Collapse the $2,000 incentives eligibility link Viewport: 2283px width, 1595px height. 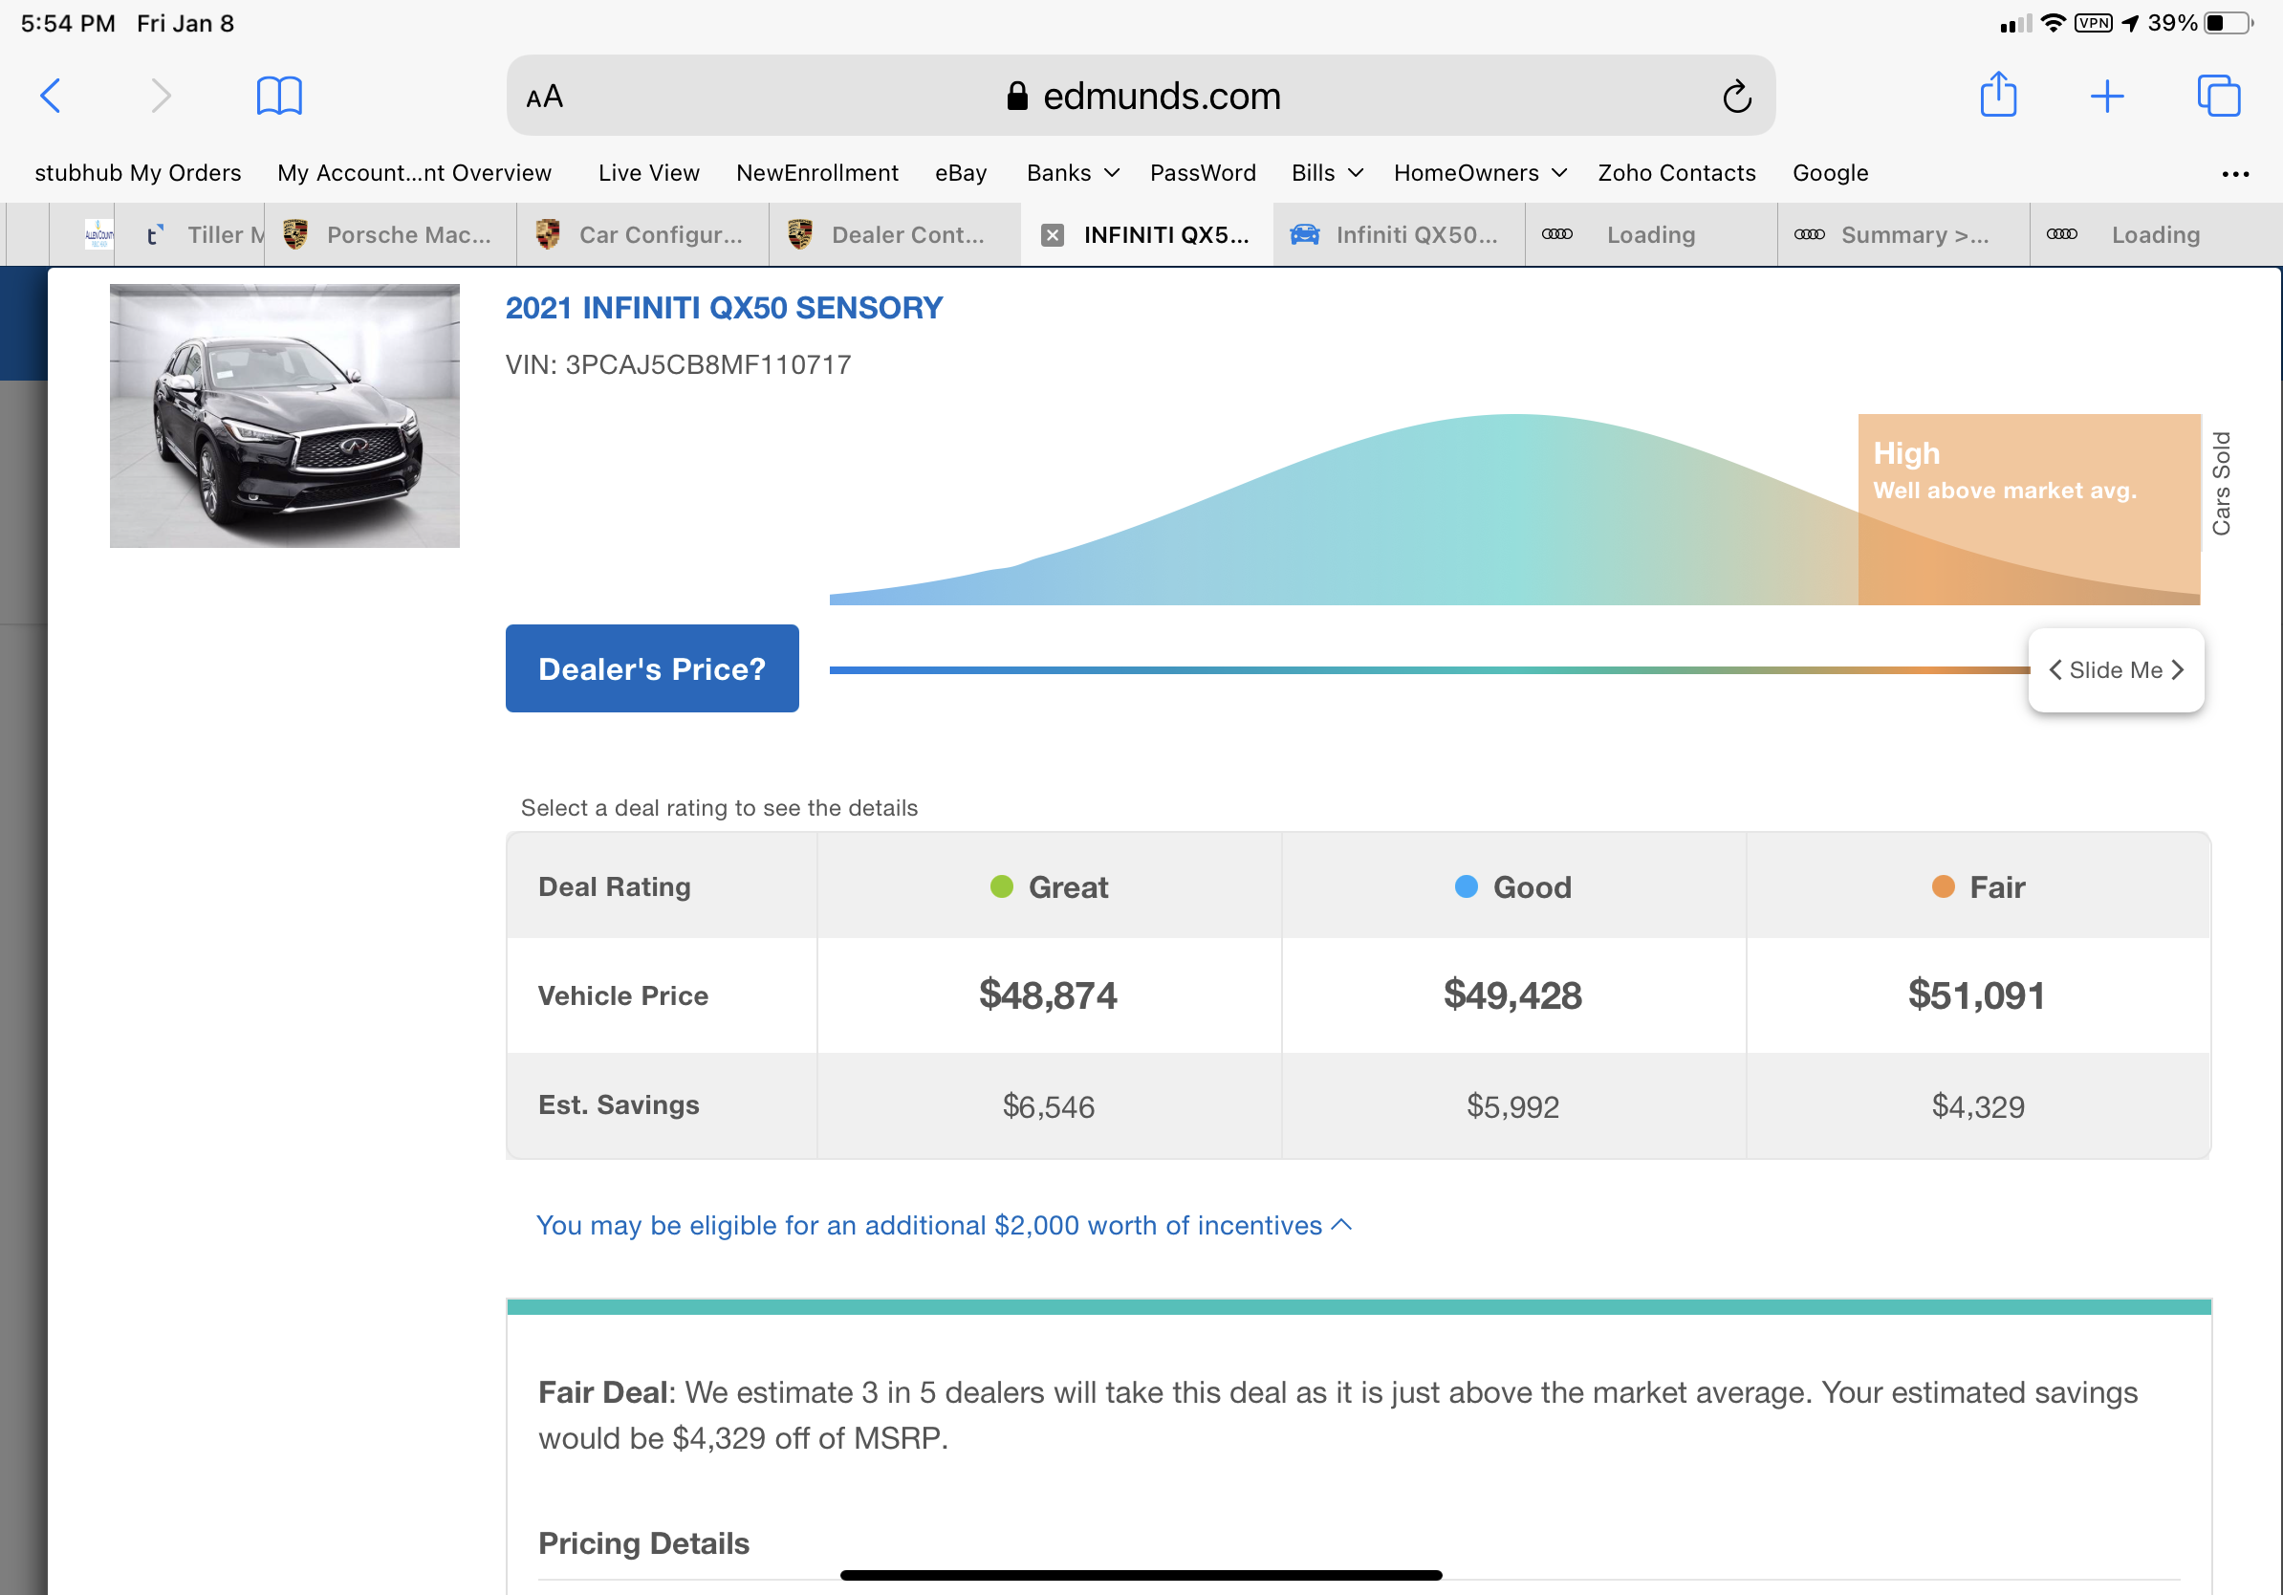(945, 1225)
